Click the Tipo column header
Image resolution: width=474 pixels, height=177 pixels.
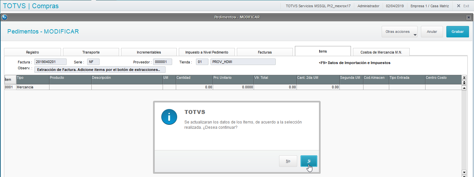[33, 79]
